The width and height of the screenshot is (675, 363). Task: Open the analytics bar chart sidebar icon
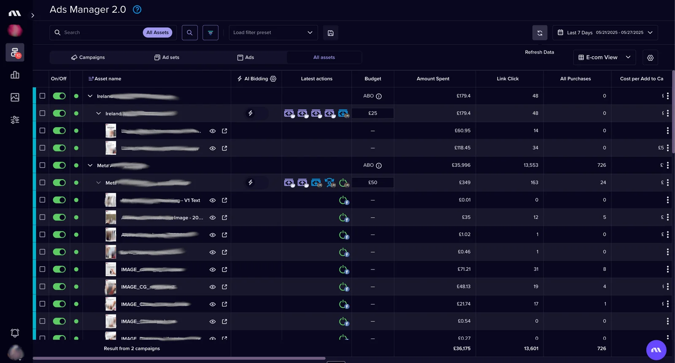point(15,75)
